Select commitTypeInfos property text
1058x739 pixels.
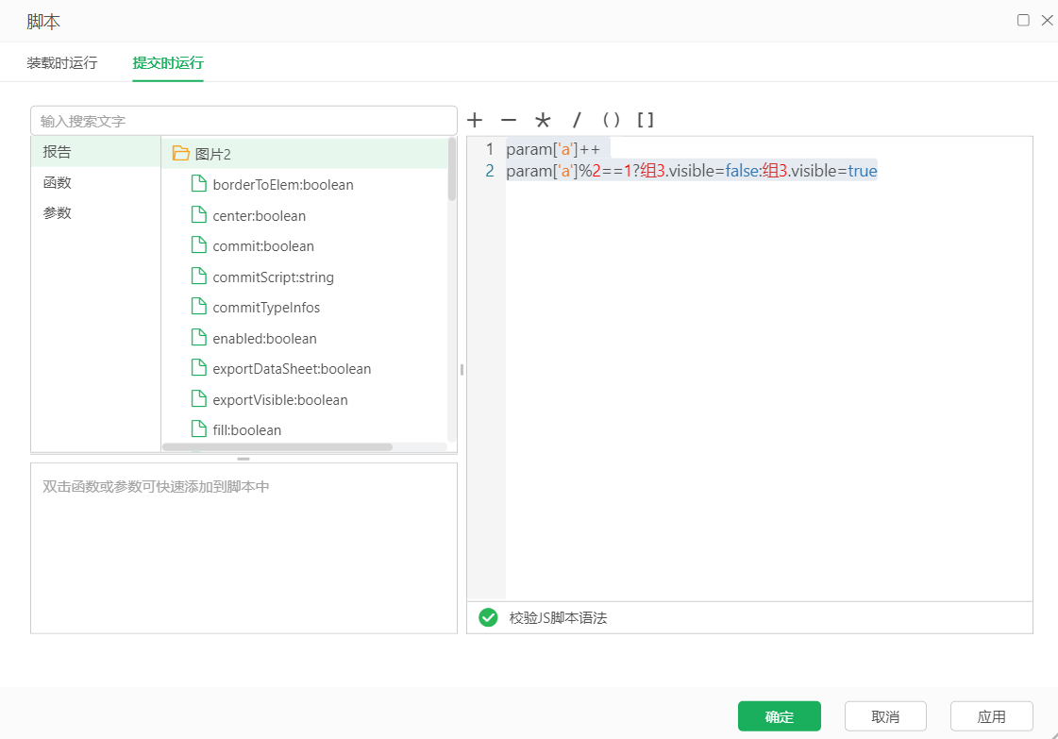coord(266,308)
